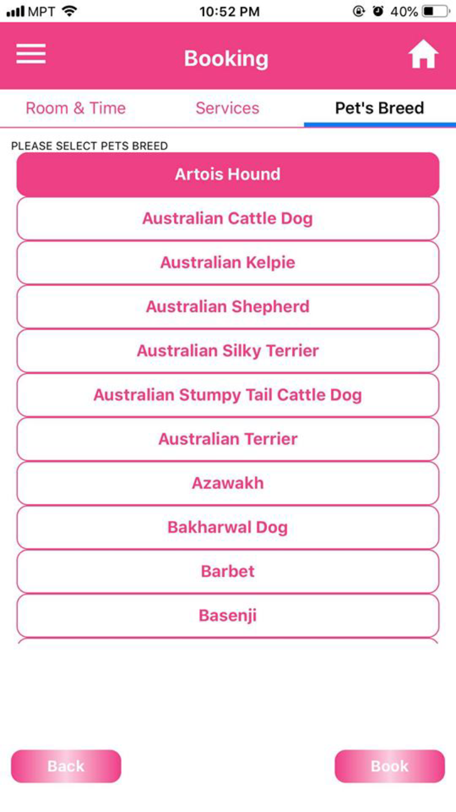
Task: Confirm with the Book button
Action: [x=390, y=766]
